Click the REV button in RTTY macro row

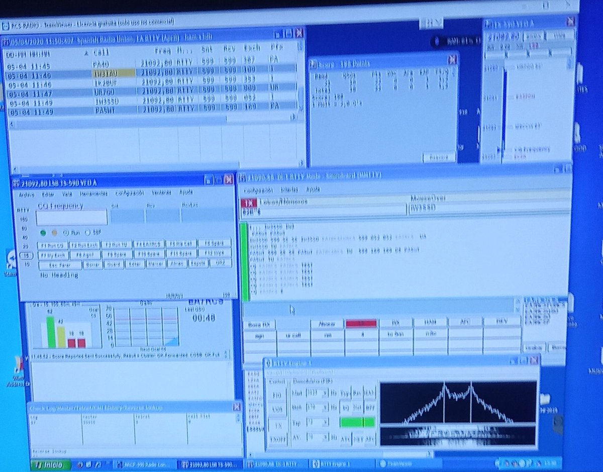click(x=501, y=321)
